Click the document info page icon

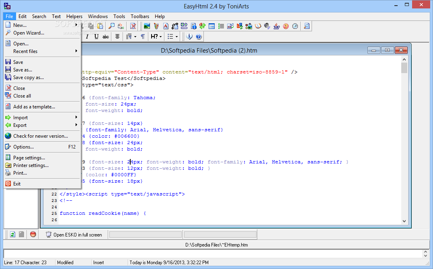pyautogui.click(x=193, y=26)
